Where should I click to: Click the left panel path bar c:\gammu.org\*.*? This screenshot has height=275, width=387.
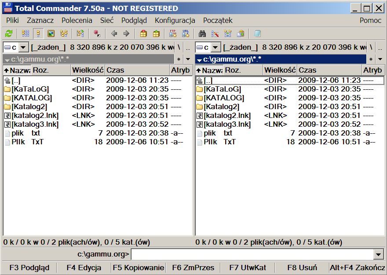(88, 59)
